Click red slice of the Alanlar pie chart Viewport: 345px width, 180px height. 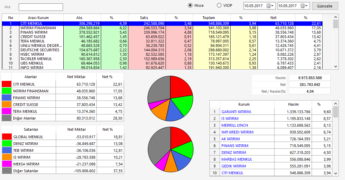tap(180, 88)
